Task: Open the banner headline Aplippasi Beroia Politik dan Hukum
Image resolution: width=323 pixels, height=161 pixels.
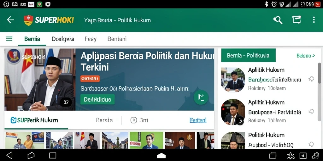Action: pos(147,61)
